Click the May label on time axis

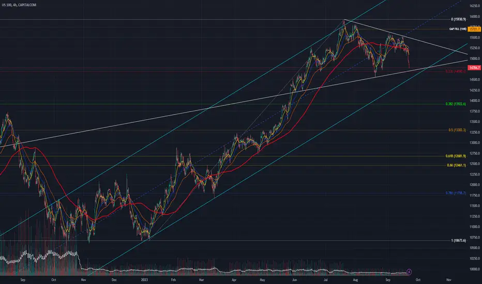[x=262, y=280]
